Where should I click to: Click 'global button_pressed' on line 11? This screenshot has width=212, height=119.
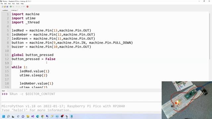(32, 55)
